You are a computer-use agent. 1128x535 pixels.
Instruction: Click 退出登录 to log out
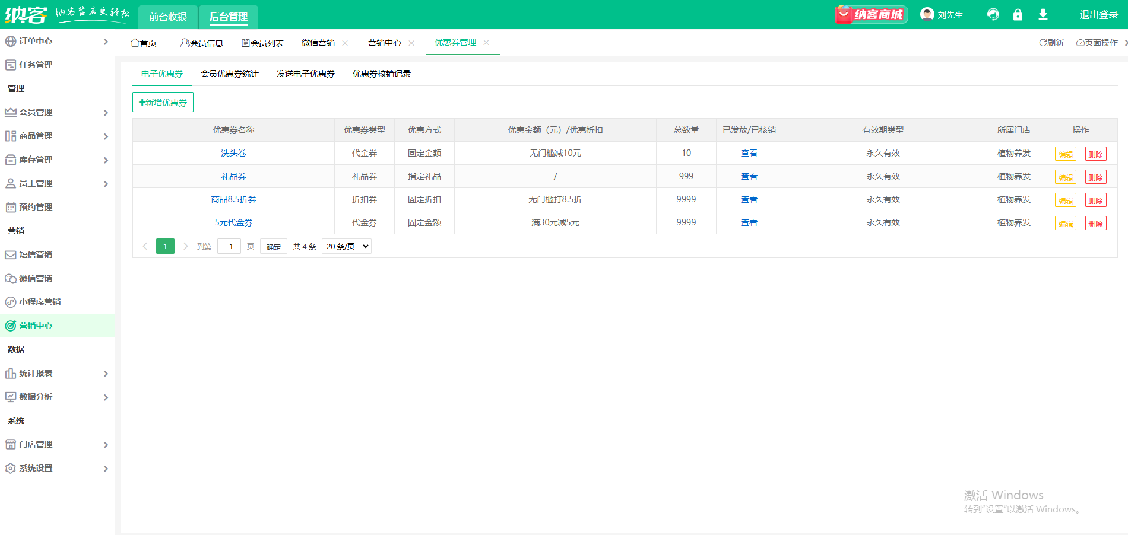pyautogui.click(x=1099, y=15)
